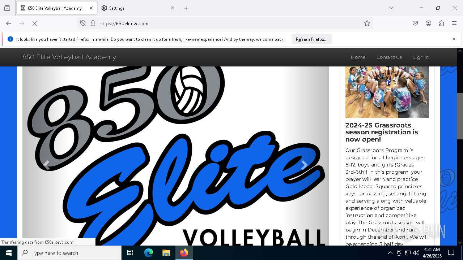Open File Explorer from the taskbar
Screen dimensions: 463x260
(x=166, y=253)
